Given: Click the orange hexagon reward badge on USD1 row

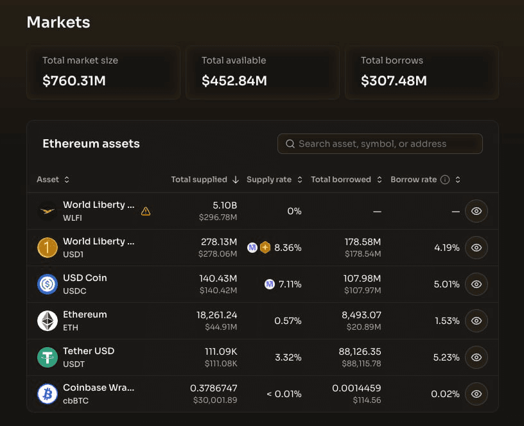Looking at the screenshot, I should [x=265, y=248].
